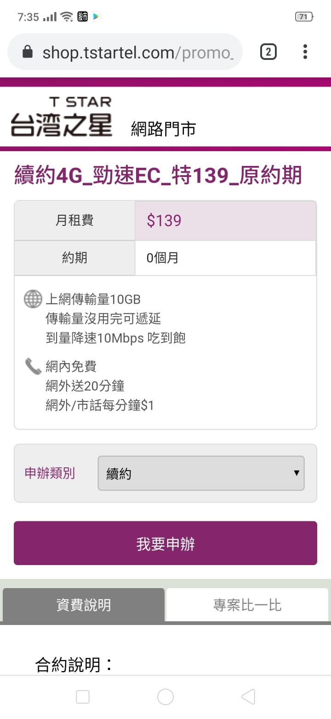The height and width of the screenshot is (719, 331).
Task: Tap Android recent apps square button
Action: tap(83, 697)
